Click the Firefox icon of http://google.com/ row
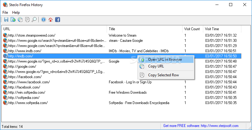The image size is (252, 130). tap(5, 66)
